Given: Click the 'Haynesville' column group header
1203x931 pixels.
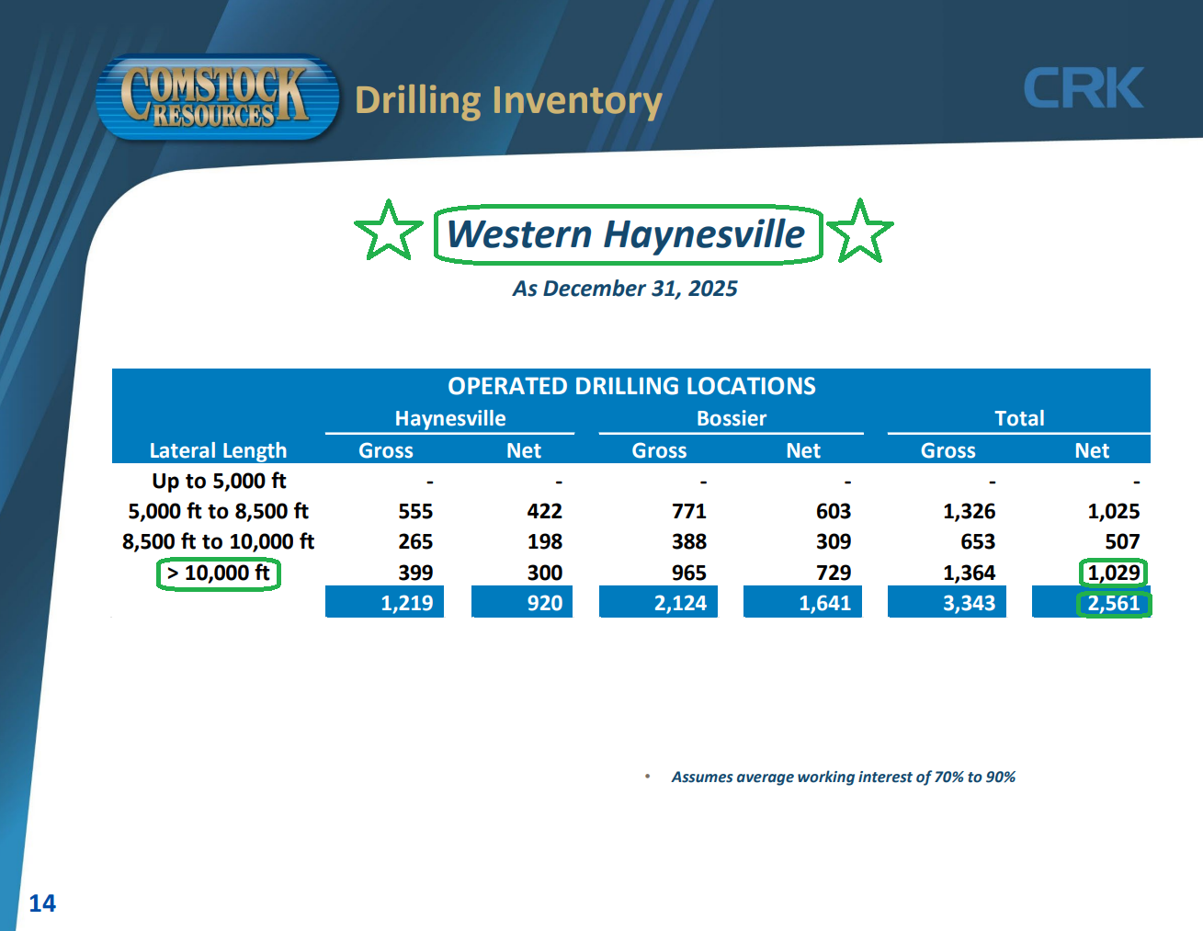Looking at the screenshot, I should click(450, 418).
